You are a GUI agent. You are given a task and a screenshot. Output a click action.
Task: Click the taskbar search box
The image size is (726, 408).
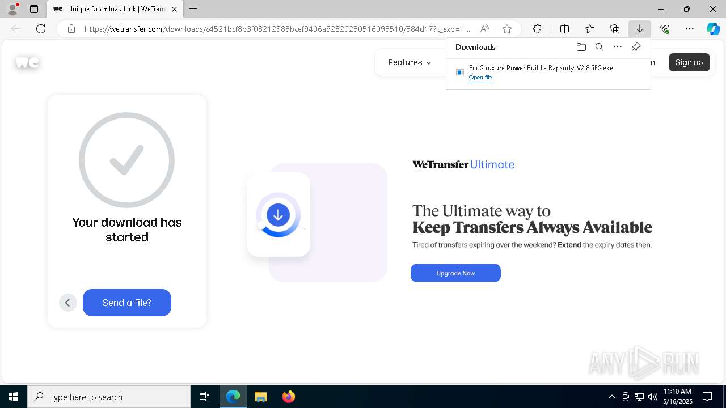click(109, 397)
